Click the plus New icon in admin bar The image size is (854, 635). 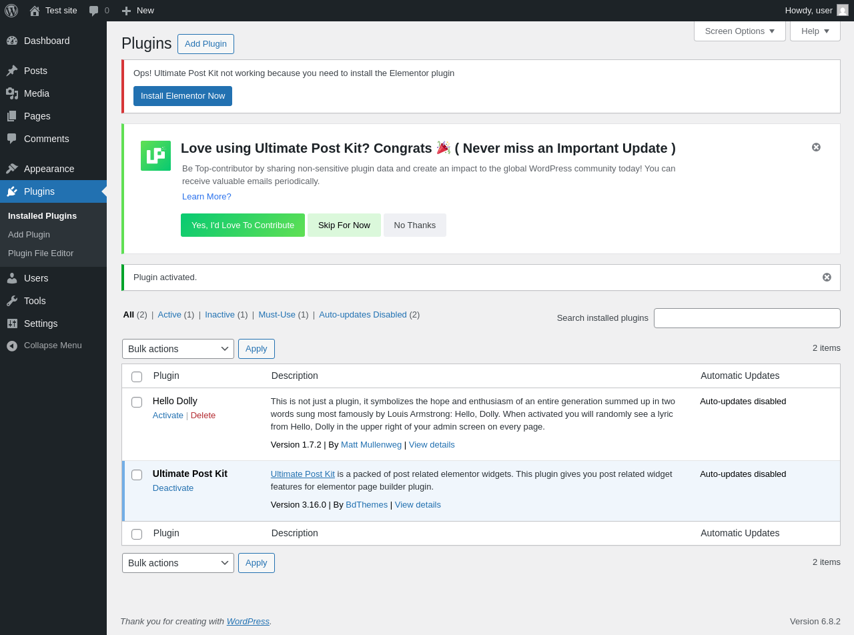126,11
